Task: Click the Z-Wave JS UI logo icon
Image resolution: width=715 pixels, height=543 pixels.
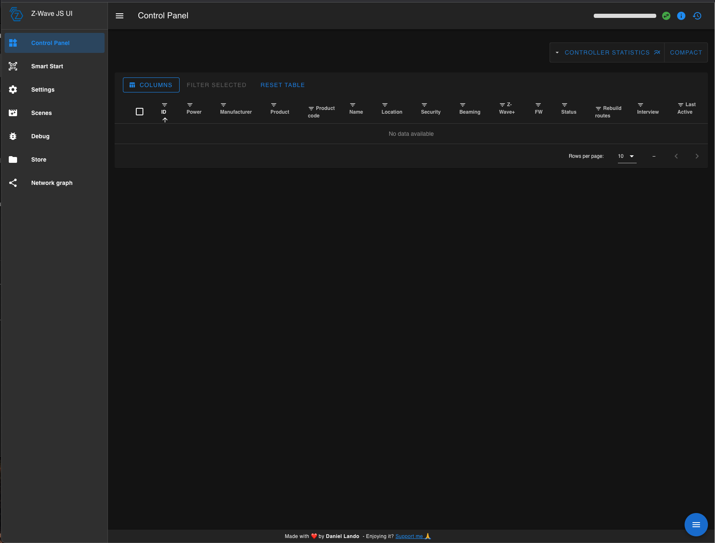Action: [16, 14]
